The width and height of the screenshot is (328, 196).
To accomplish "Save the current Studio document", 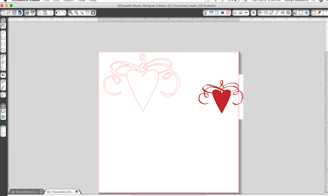I will (14, 13).
